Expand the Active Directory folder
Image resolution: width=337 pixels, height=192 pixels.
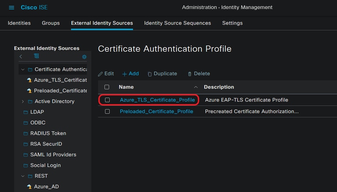click(x=23, y=102)
